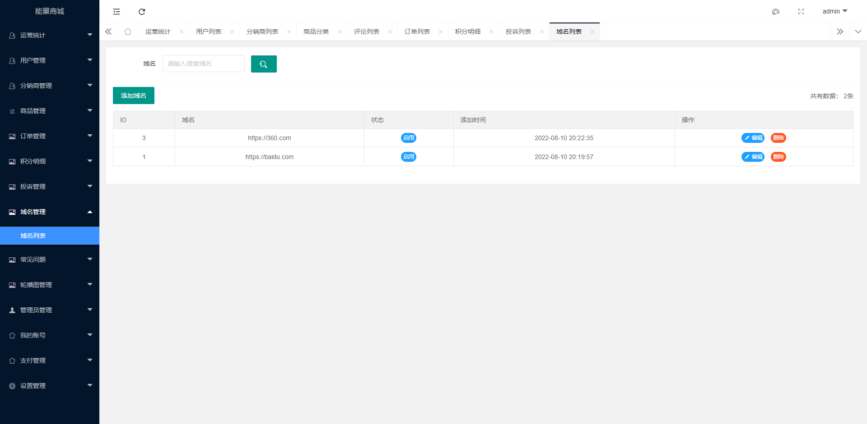Toggle 启用 status for https://360.com

click(x=408, y=138)
